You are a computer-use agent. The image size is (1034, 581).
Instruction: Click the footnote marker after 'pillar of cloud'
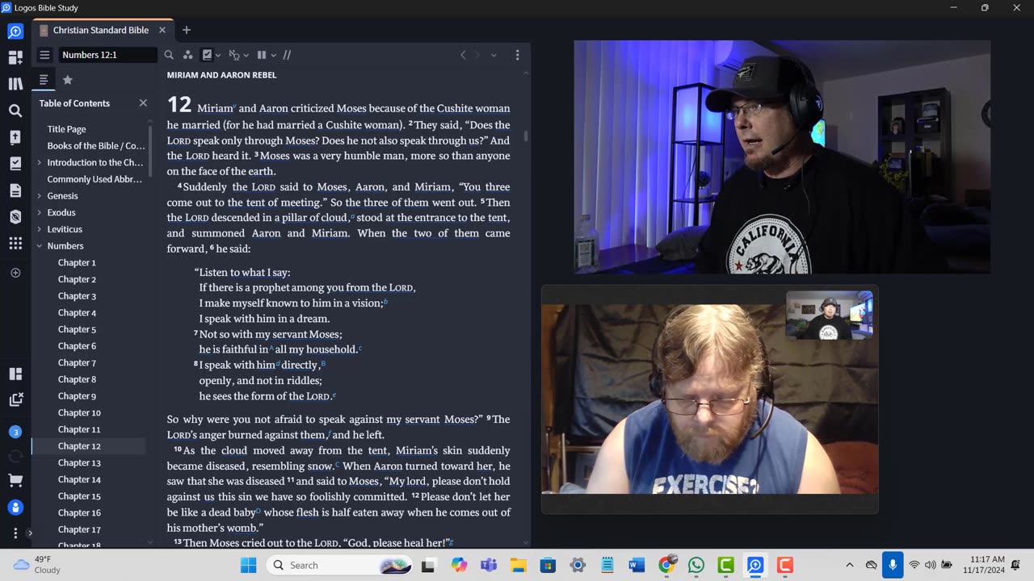coord(352,216)
